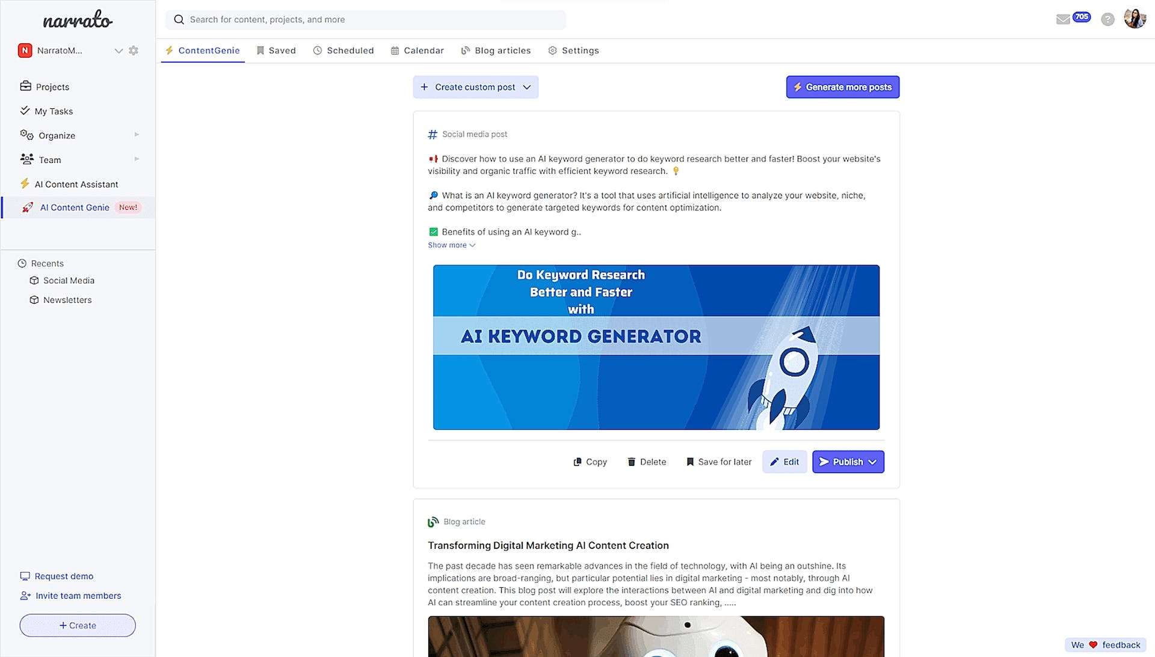Open AI Content Assistant in sidebar
Image resolution: width=1155 pixels, height=657 pixels.
click(76, 184)
